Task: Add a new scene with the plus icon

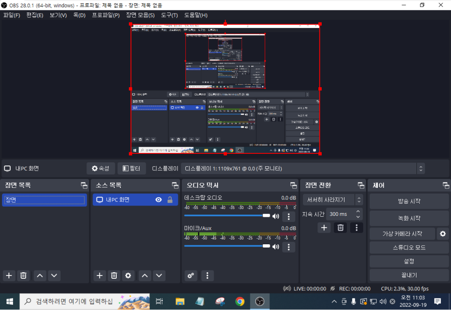Action: (9, 276)
